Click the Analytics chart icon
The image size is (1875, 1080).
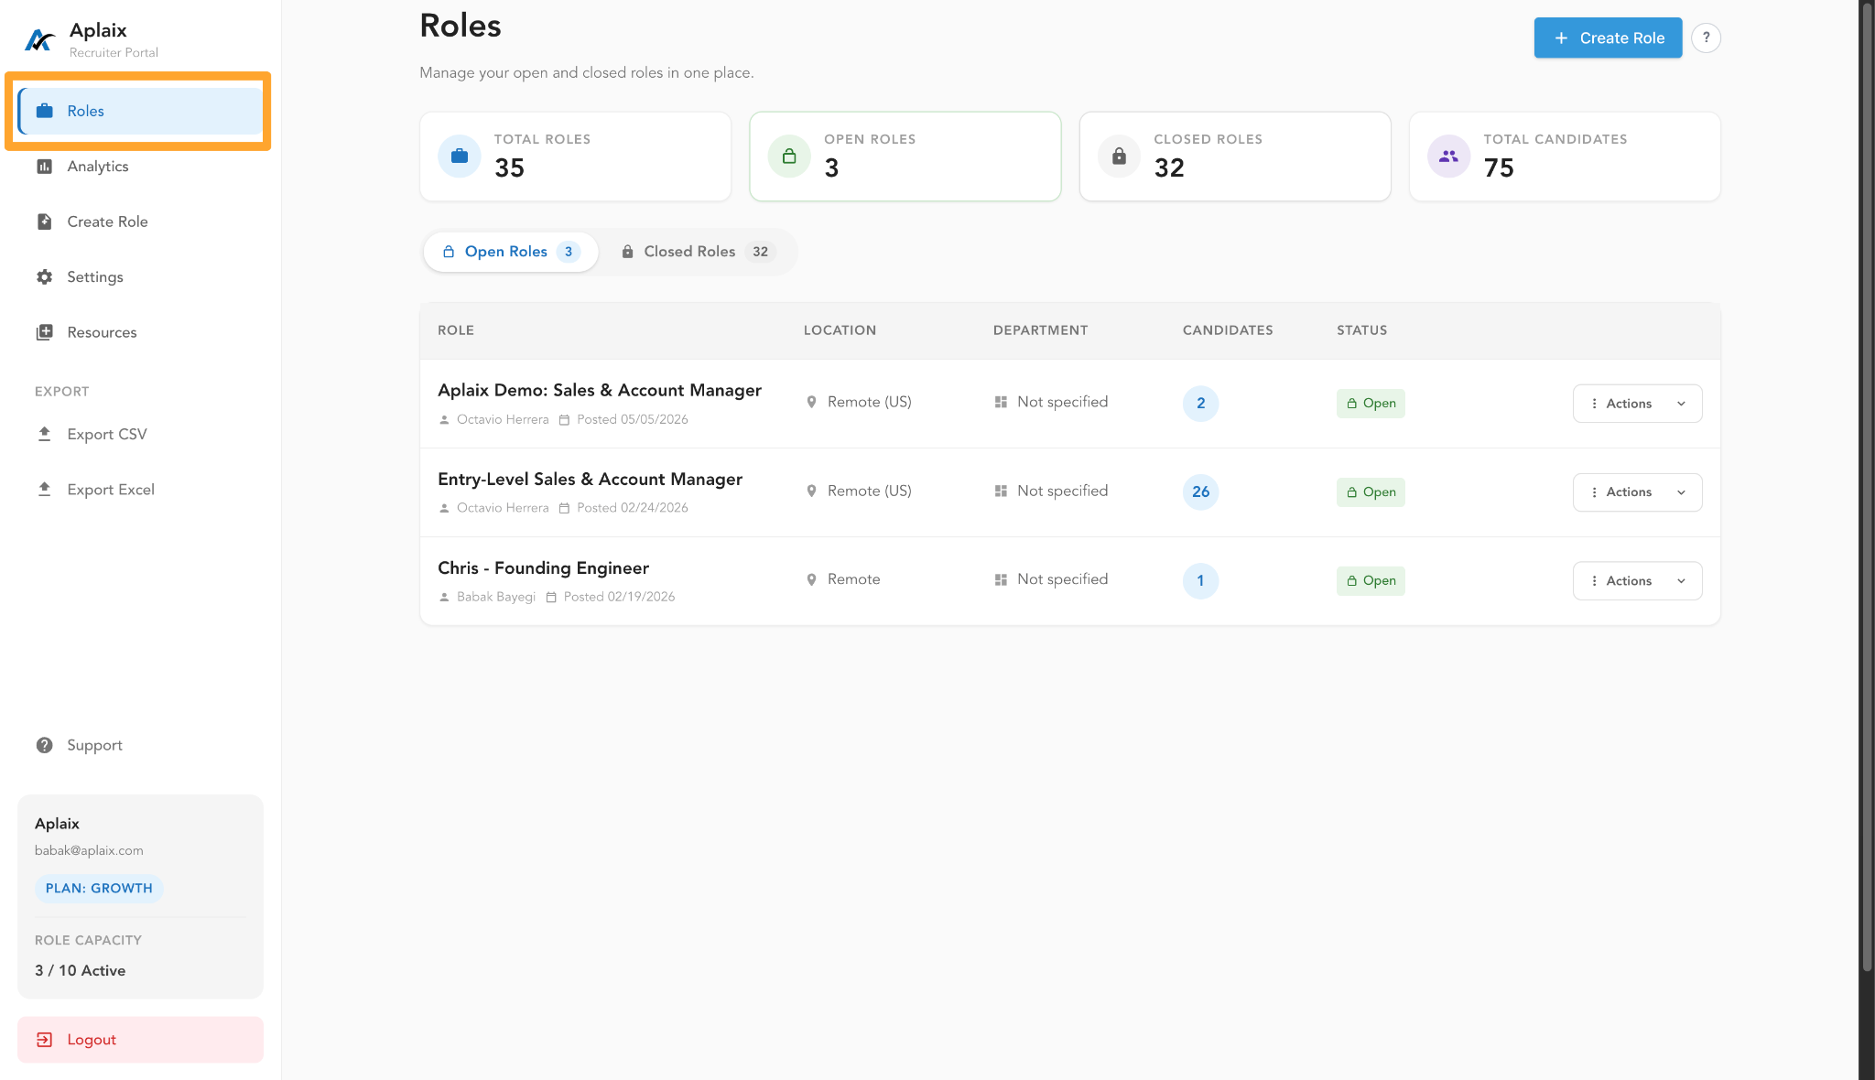coord(44,167)
